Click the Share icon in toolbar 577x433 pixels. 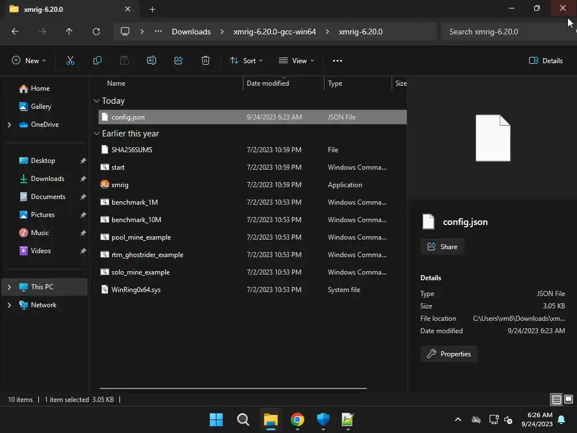click(x=179, y=61)
